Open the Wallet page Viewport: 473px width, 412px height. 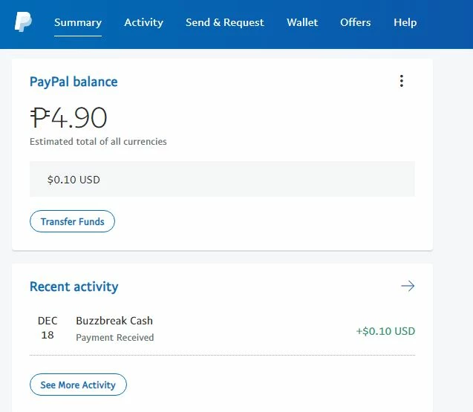coord(302,22)
